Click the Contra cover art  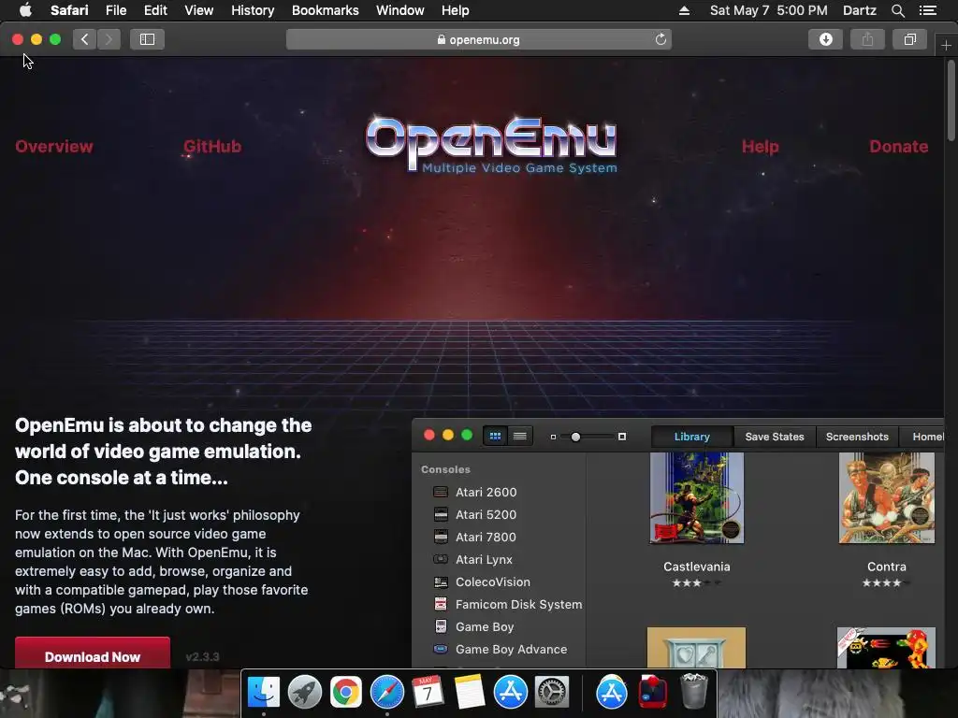[887, 497]
